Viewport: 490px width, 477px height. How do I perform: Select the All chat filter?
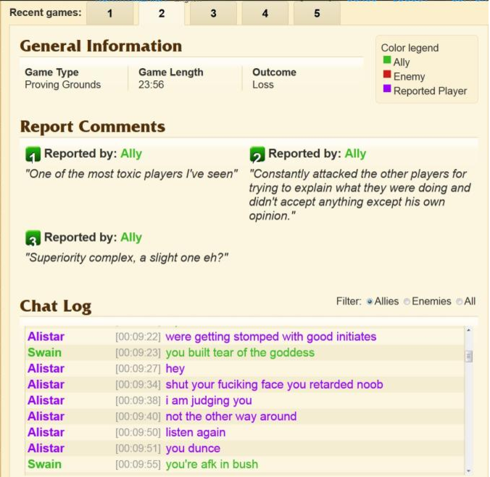[x=460, y=302]
